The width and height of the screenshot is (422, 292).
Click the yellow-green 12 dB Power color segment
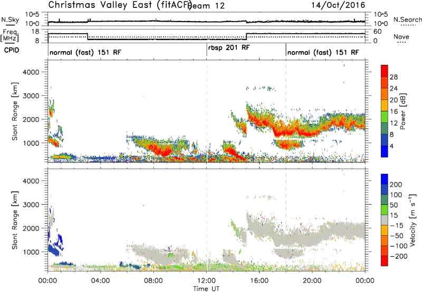point(385,116)
